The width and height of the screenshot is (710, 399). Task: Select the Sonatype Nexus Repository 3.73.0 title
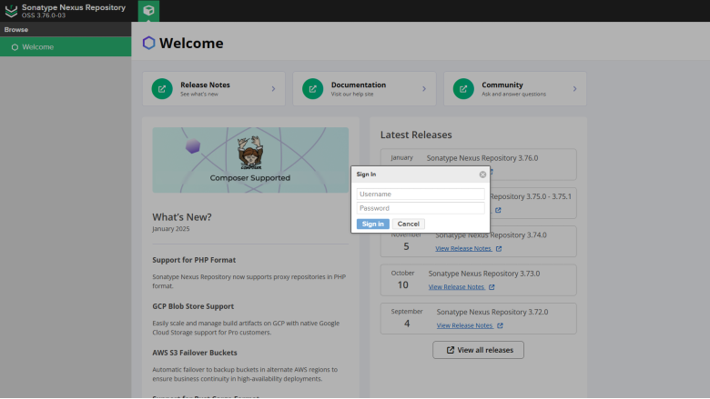pyautogui.click(x=484, y=274)
